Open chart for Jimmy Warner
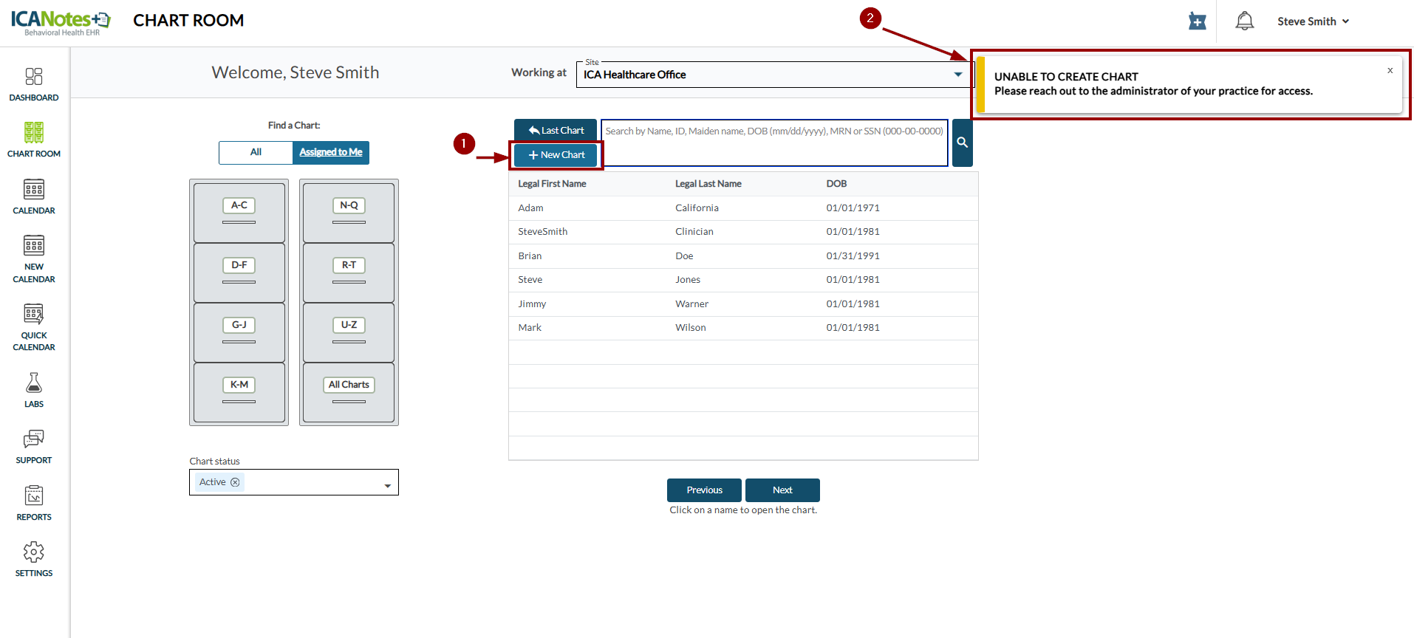 [743, 304]
